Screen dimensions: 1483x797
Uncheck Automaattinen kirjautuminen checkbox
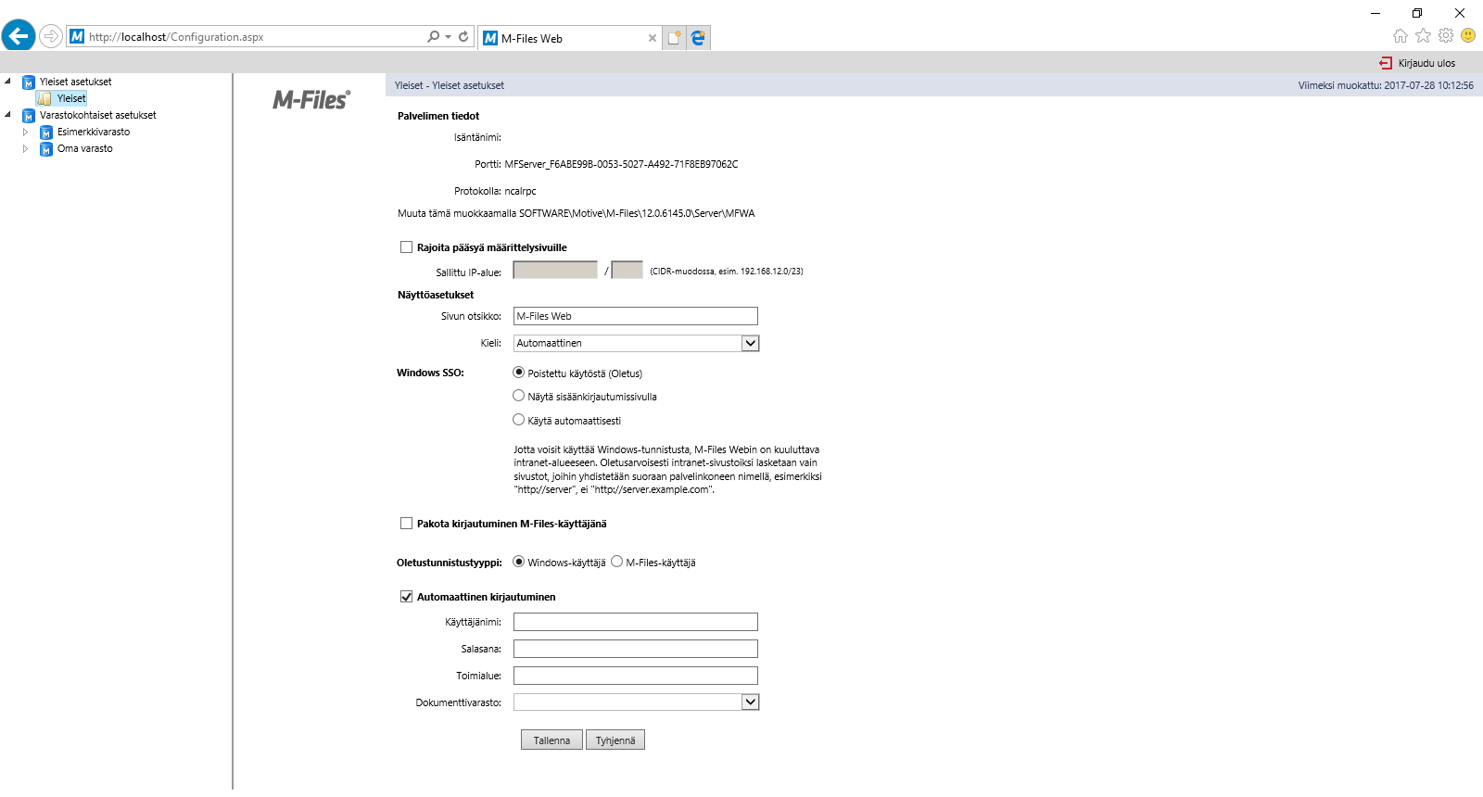(x=406, y=597)
